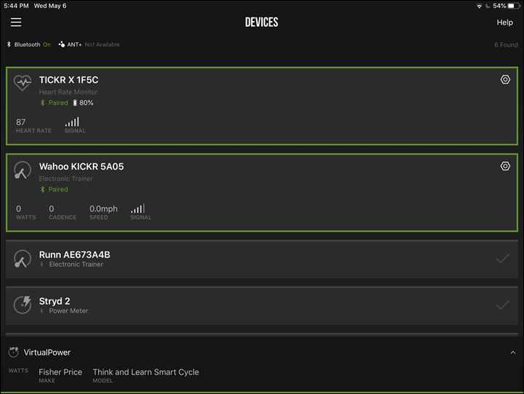
Task: Collapse the VirtualPower panel chevron
Action: point(512,353)
